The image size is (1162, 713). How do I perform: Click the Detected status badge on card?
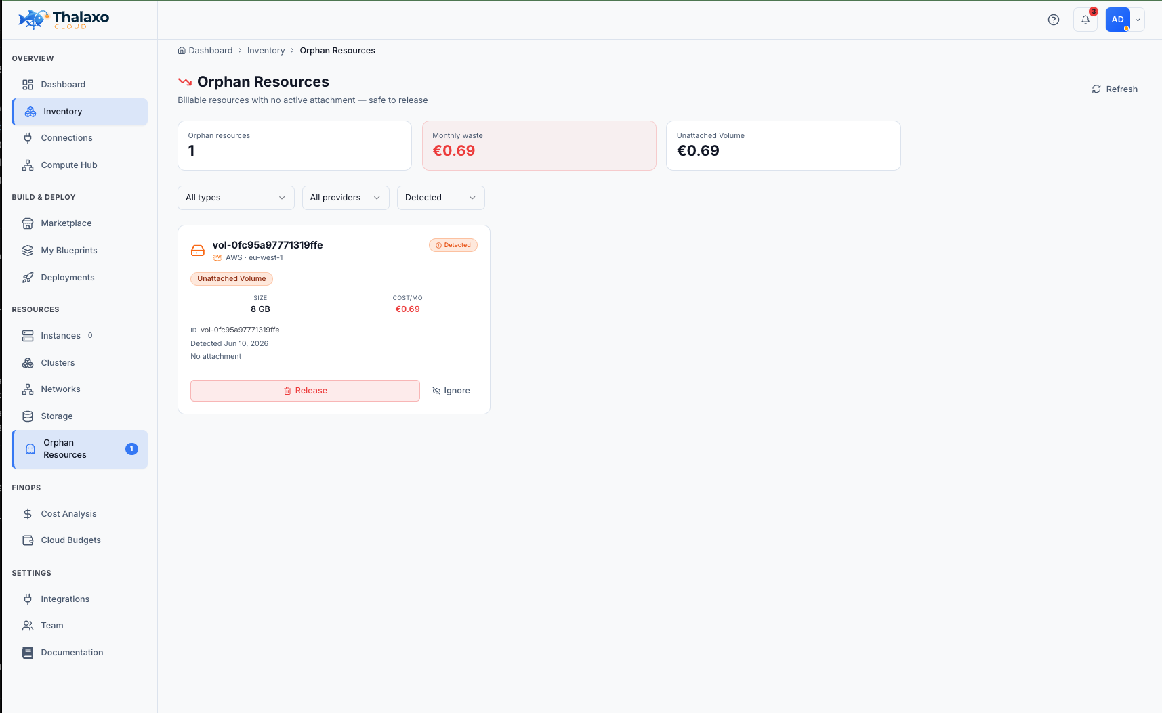[453, 245]
